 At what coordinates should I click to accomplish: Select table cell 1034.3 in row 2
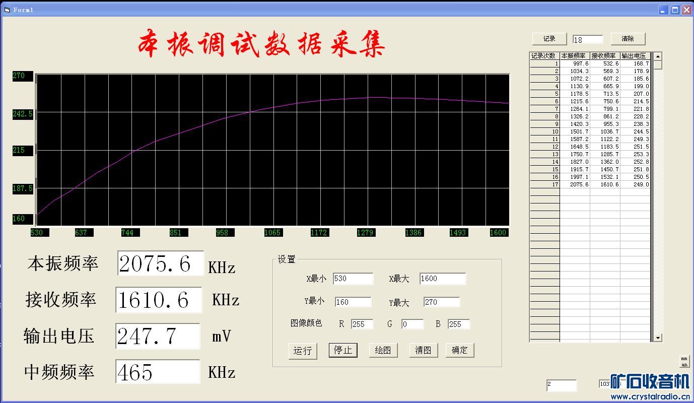[x=575, y=72]
